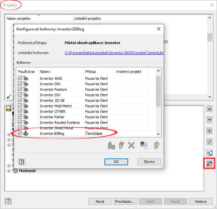Screen dimensions: 217x209
Task: Click the Možnosti folder icon
Action: (x=15, y=171)
